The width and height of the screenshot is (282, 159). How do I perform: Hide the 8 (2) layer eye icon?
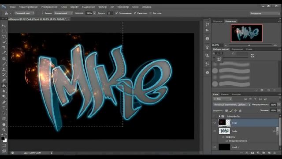click(215, 123)
